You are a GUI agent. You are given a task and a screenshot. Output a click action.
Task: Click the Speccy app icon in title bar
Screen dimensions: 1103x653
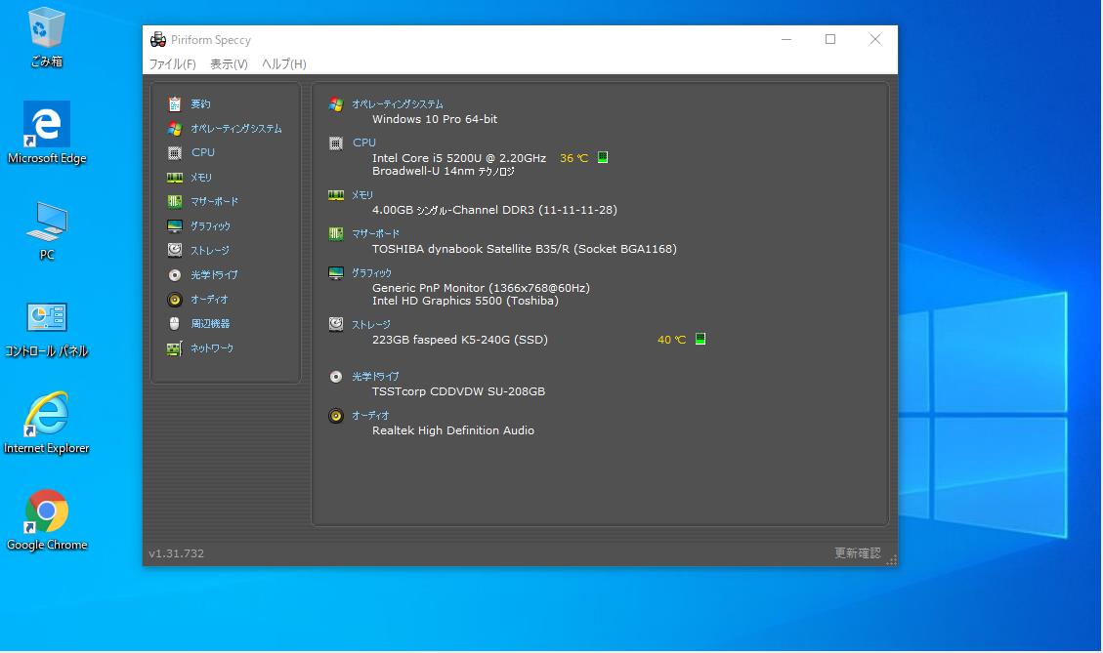[158, 39]
